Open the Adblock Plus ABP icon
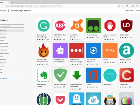The height and width of the screenshot is (105, 140). pyautogui.click(x=60, y=25)
